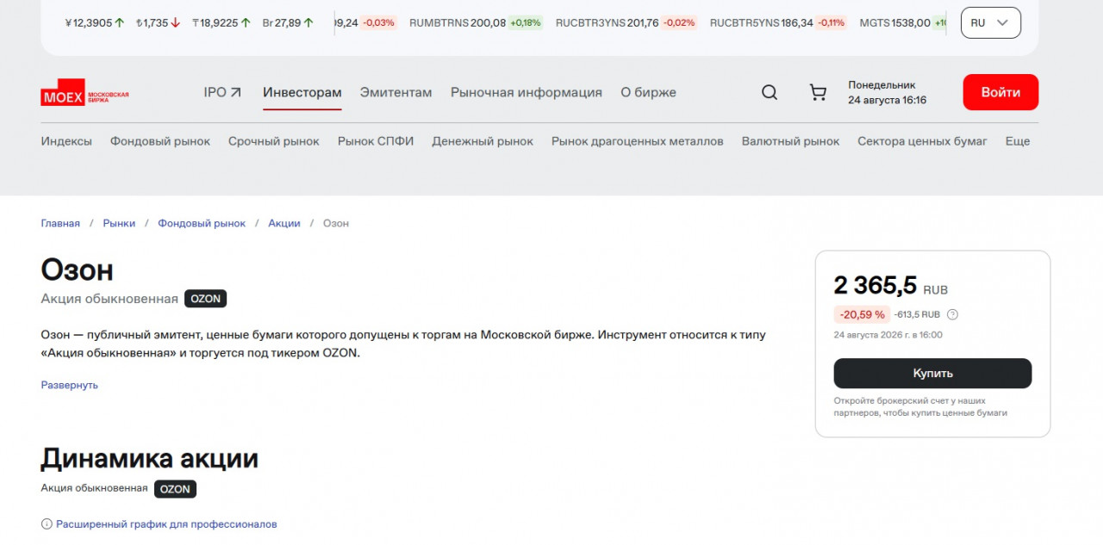
Task: Click the OZON badge under Динамика акции
Action: [x=176, y=489]
